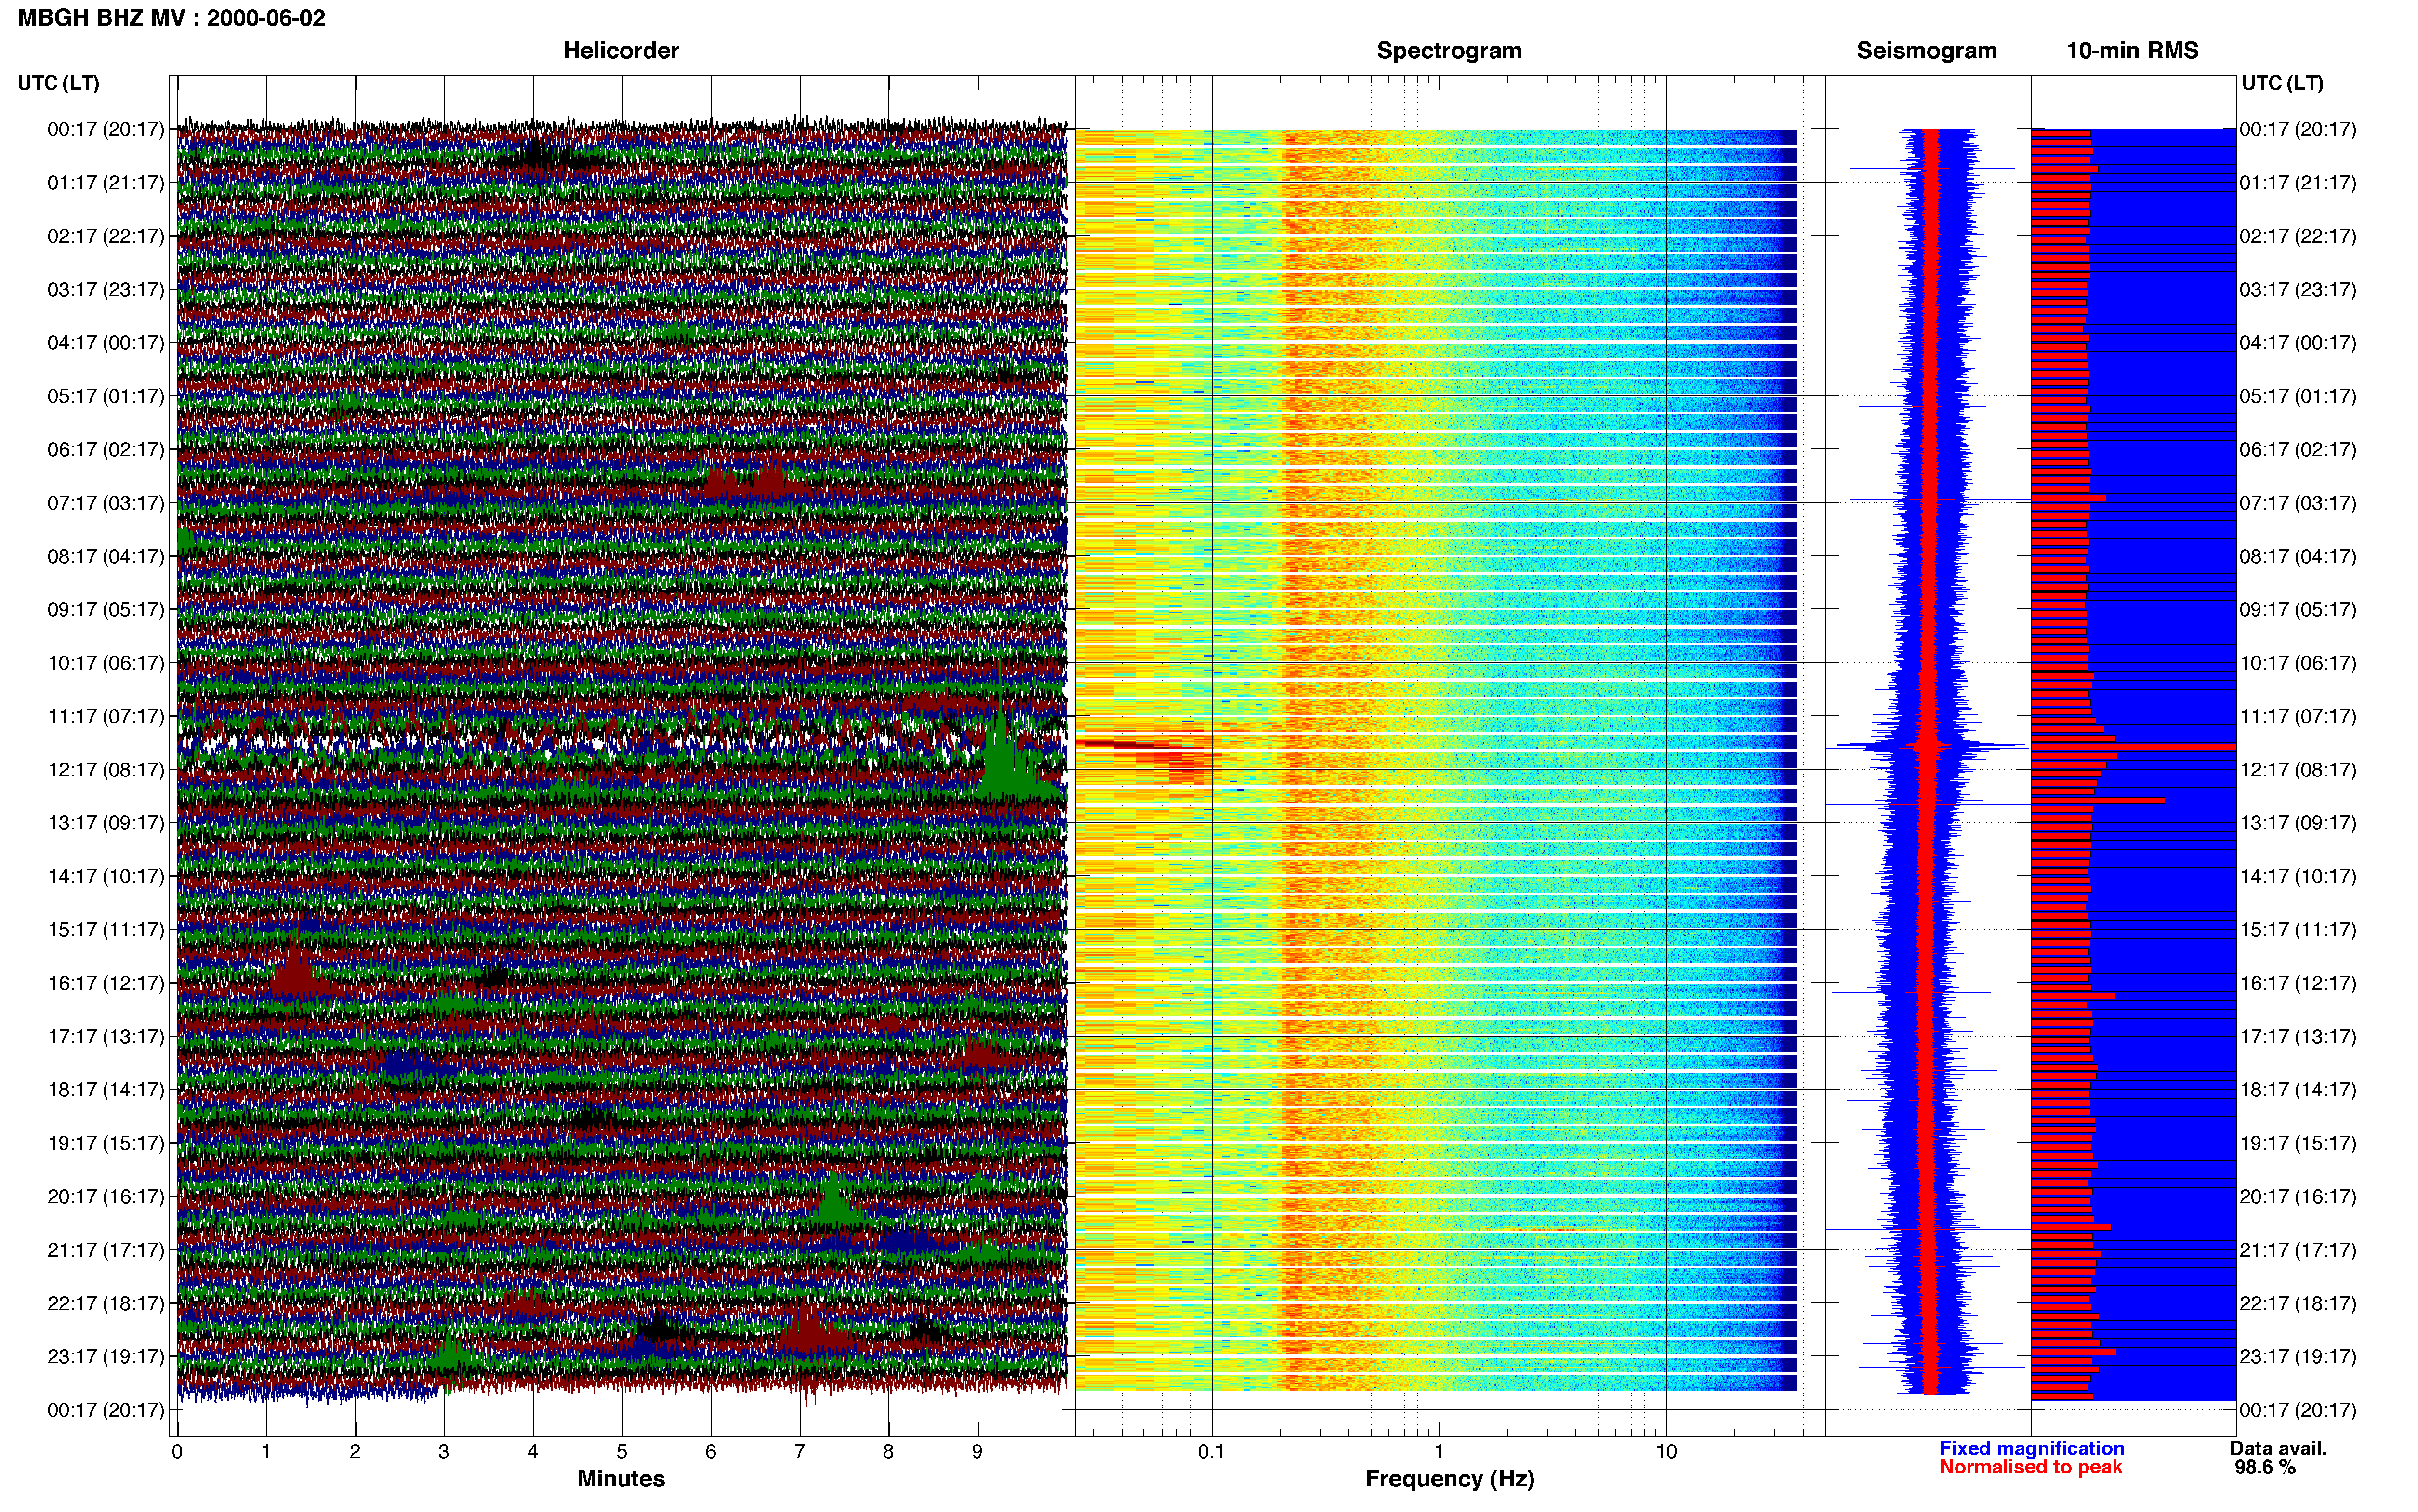
Task: Click frequency tick label '0.1'
Action: (x=1211, y=1451)
